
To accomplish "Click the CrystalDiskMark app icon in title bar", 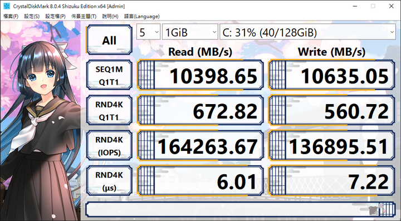I will click(x=7, y=6).
